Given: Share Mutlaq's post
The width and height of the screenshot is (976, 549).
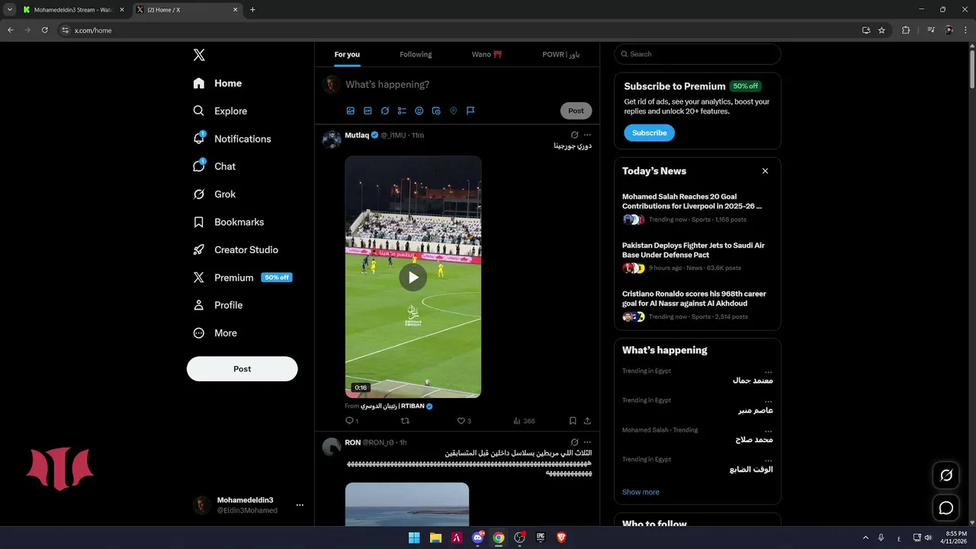Looking at the screenshot, I should [x=587, y=421].
